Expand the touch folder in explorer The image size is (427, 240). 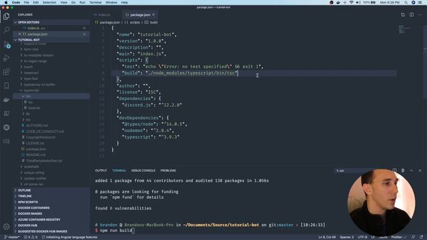tap(51, 67)
